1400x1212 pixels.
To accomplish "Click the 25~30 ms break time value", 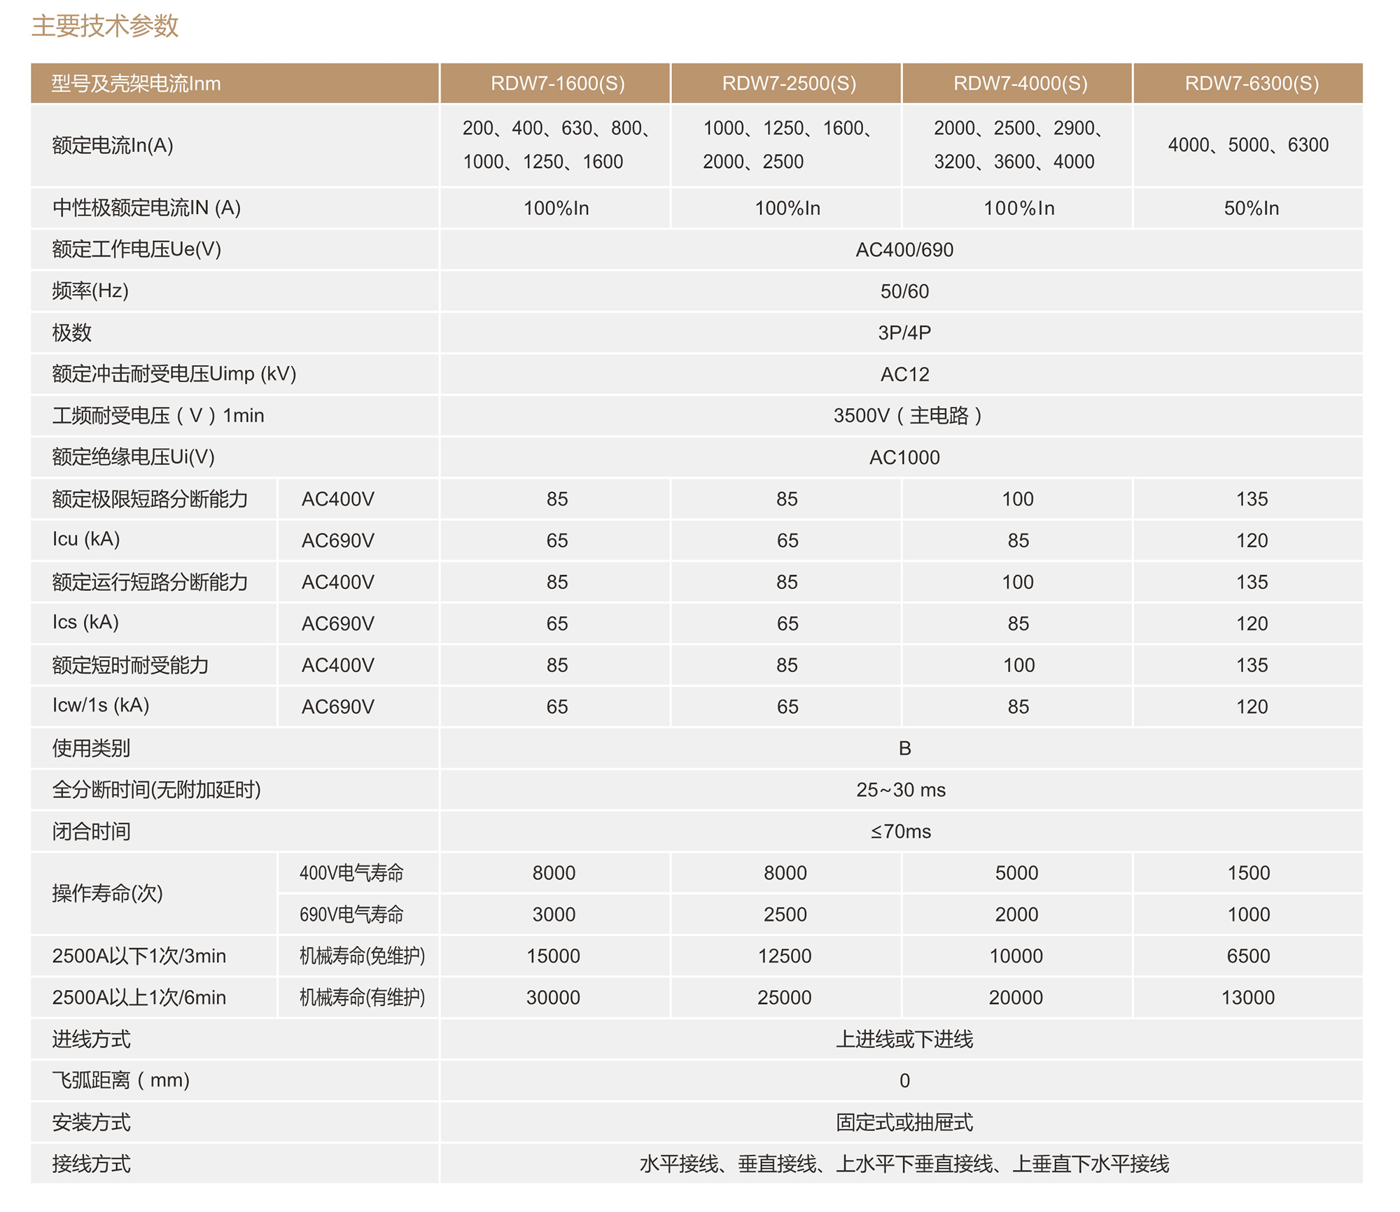I will click(x=900, y=790).
